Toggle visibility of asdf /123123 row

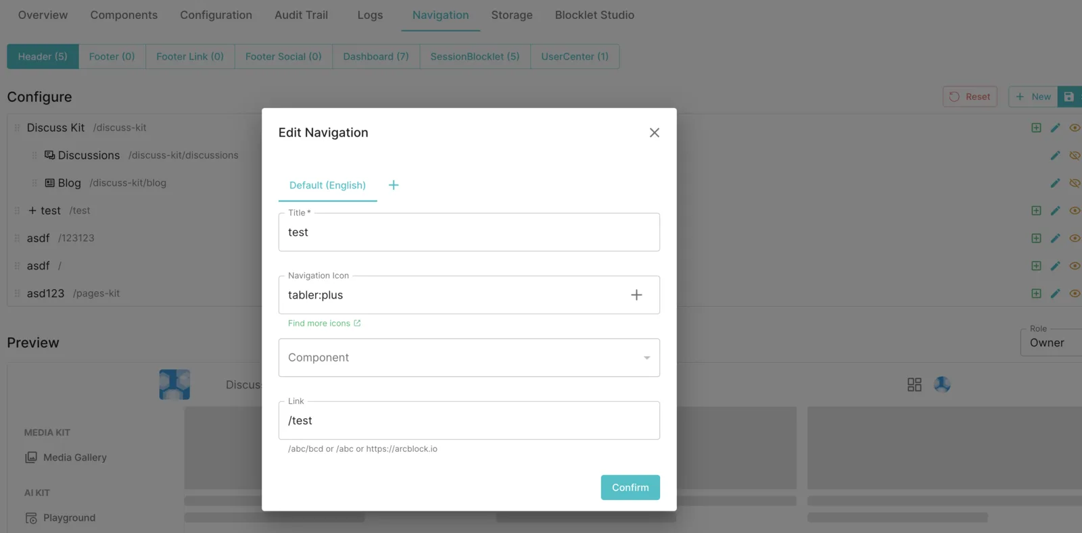point(1075,238)
